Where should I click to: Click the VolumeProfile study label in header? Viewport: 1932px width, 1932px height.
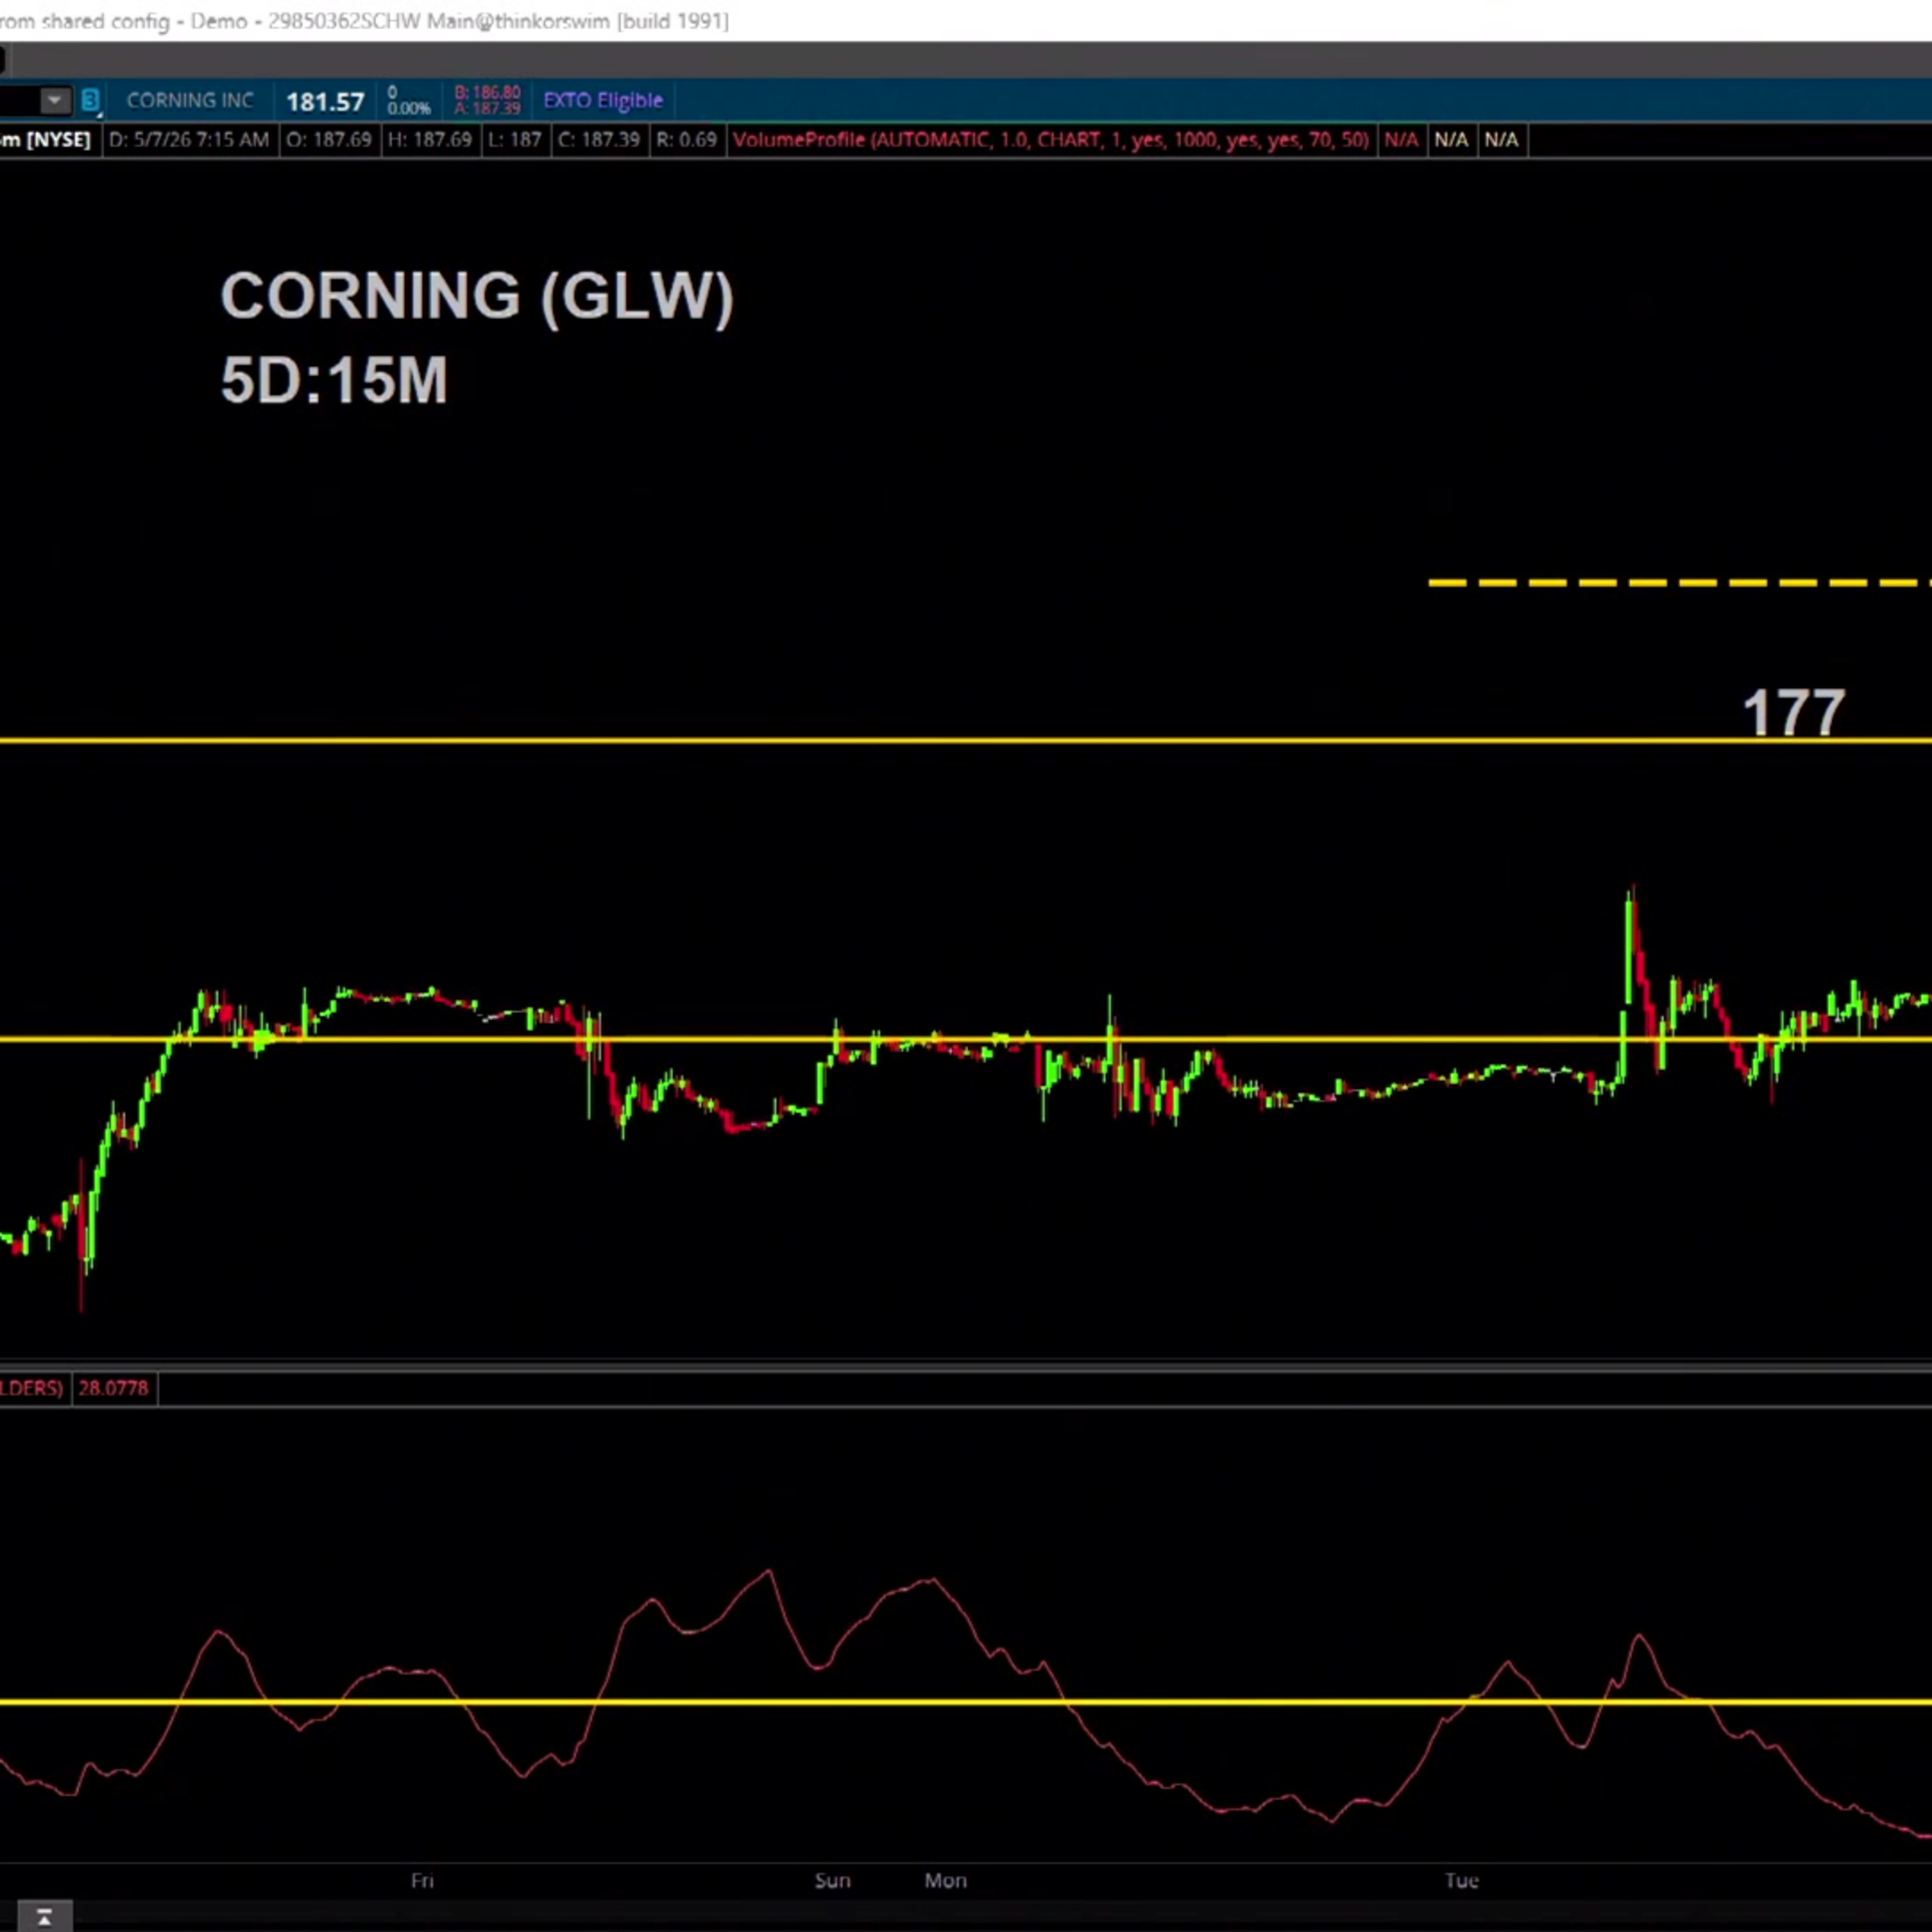coord(1051,140)
